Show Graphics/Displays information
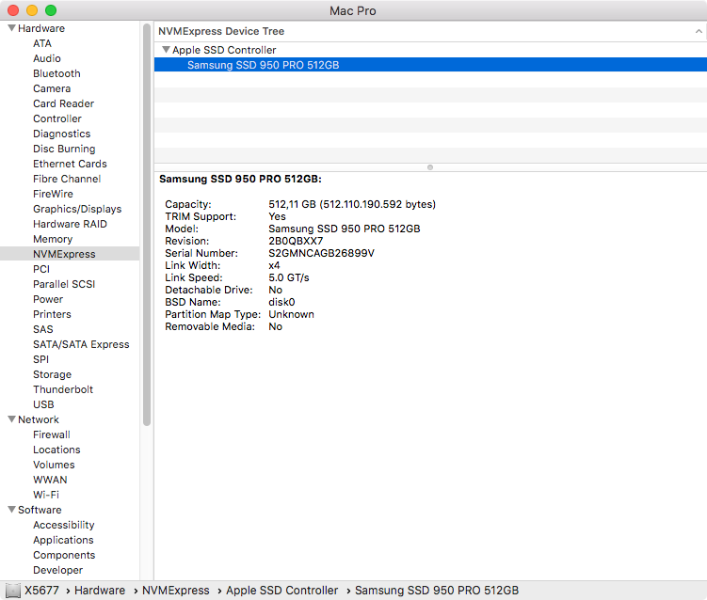 (77, 209)
